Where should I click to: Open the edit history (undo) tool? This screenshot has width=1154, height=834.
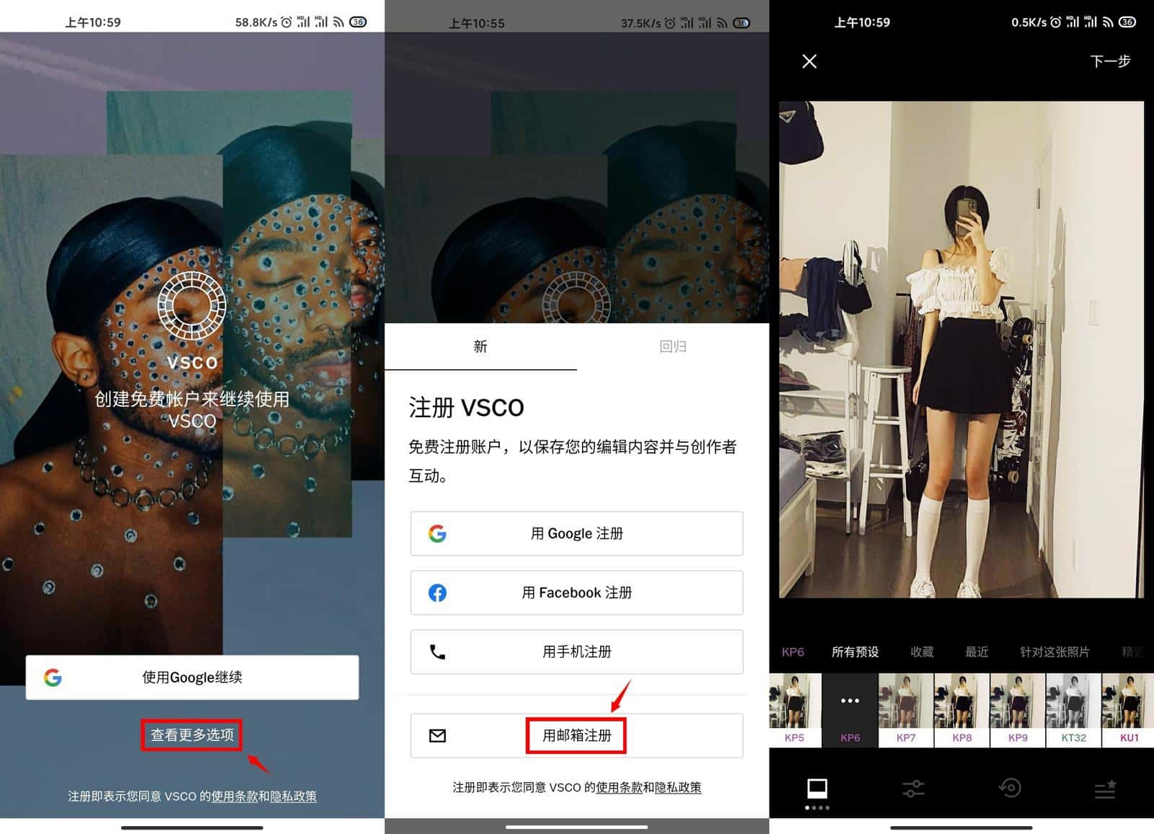1010,789
